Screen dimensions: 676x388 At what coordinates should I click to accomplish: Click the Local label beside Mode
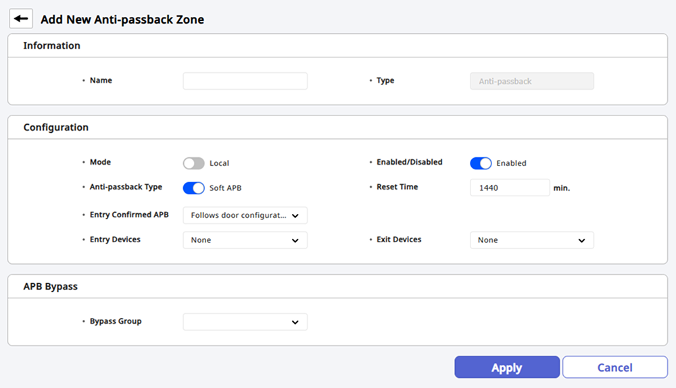pos(219,163)
